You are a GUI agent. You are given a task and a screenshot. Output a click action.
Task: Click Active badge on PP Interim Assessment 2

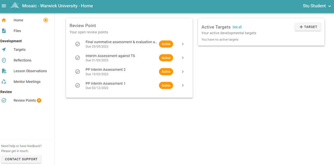click(x=166, y=72)
